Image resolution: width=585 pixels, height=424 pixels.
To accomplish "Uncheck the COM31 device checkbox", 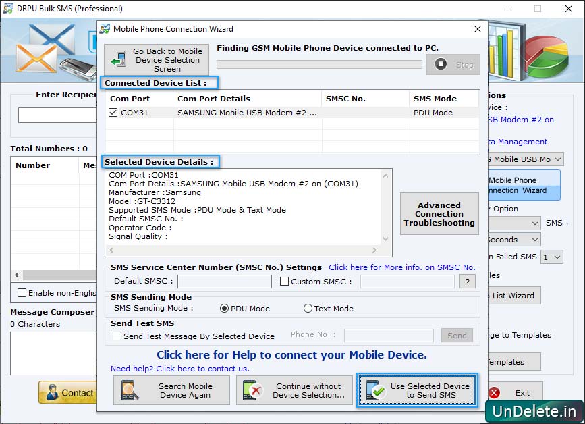I will tap(113, 112).
